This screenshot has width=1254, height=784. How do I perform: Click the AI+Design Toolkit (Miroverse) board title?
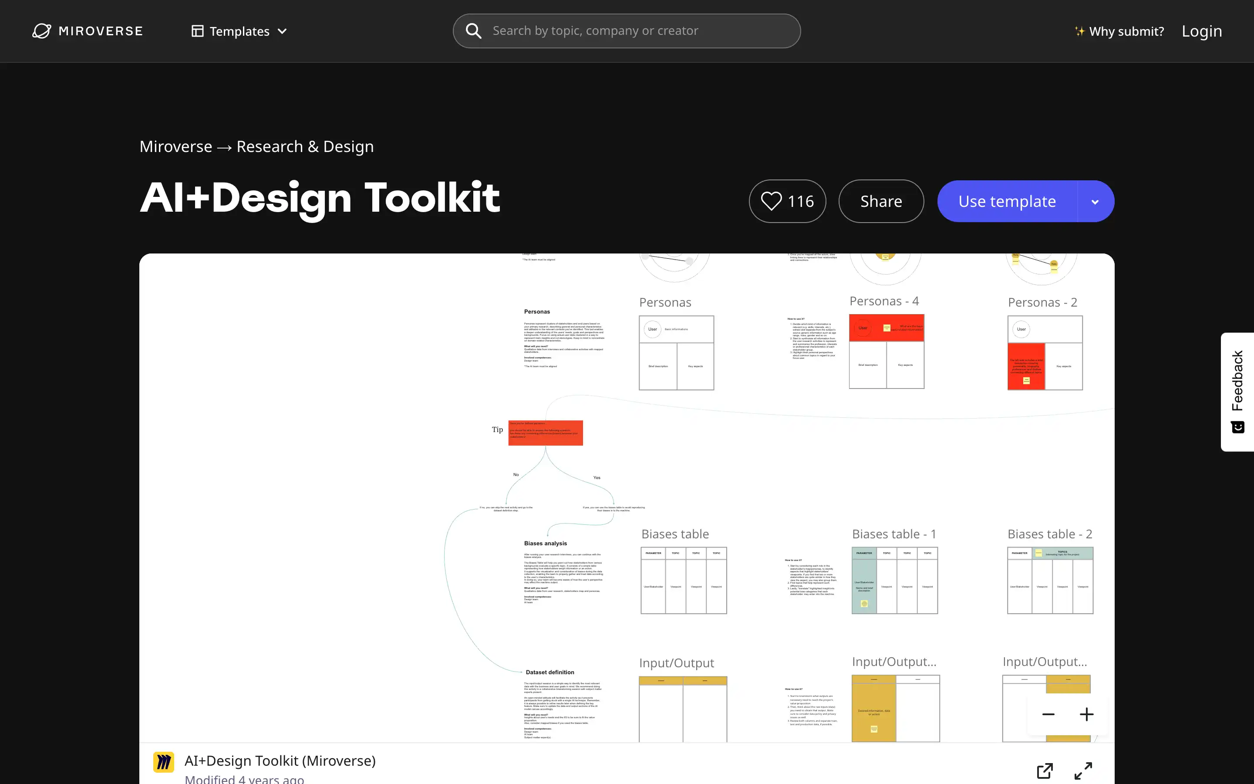click(280, 760)
